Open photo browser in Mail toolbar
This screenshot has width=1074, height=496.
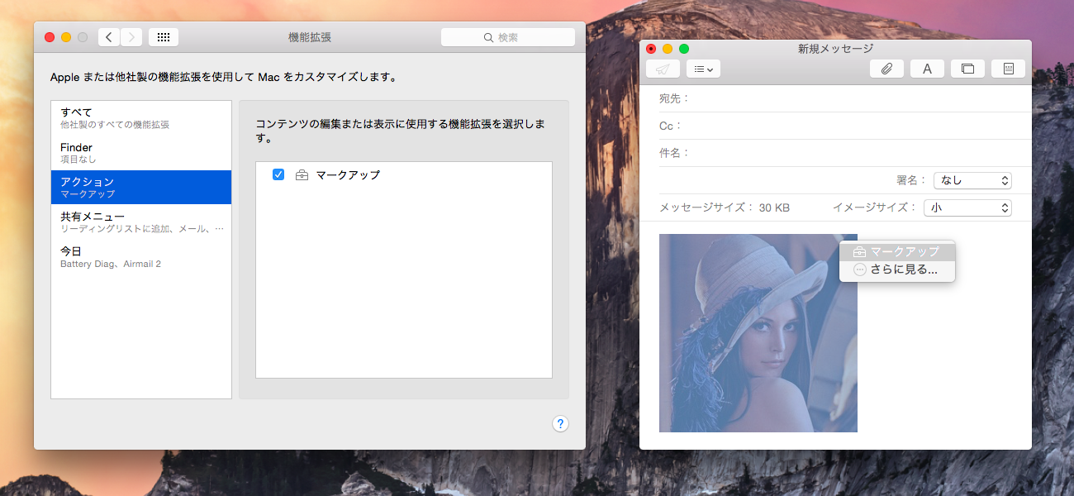point(967,69)
